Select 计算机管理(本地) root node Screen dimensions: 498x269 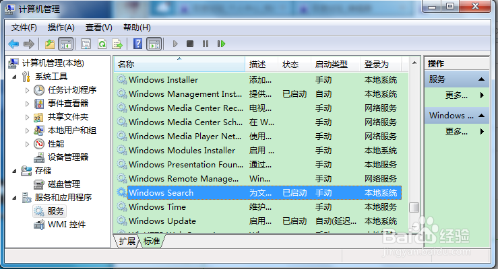tap(53, 63)
